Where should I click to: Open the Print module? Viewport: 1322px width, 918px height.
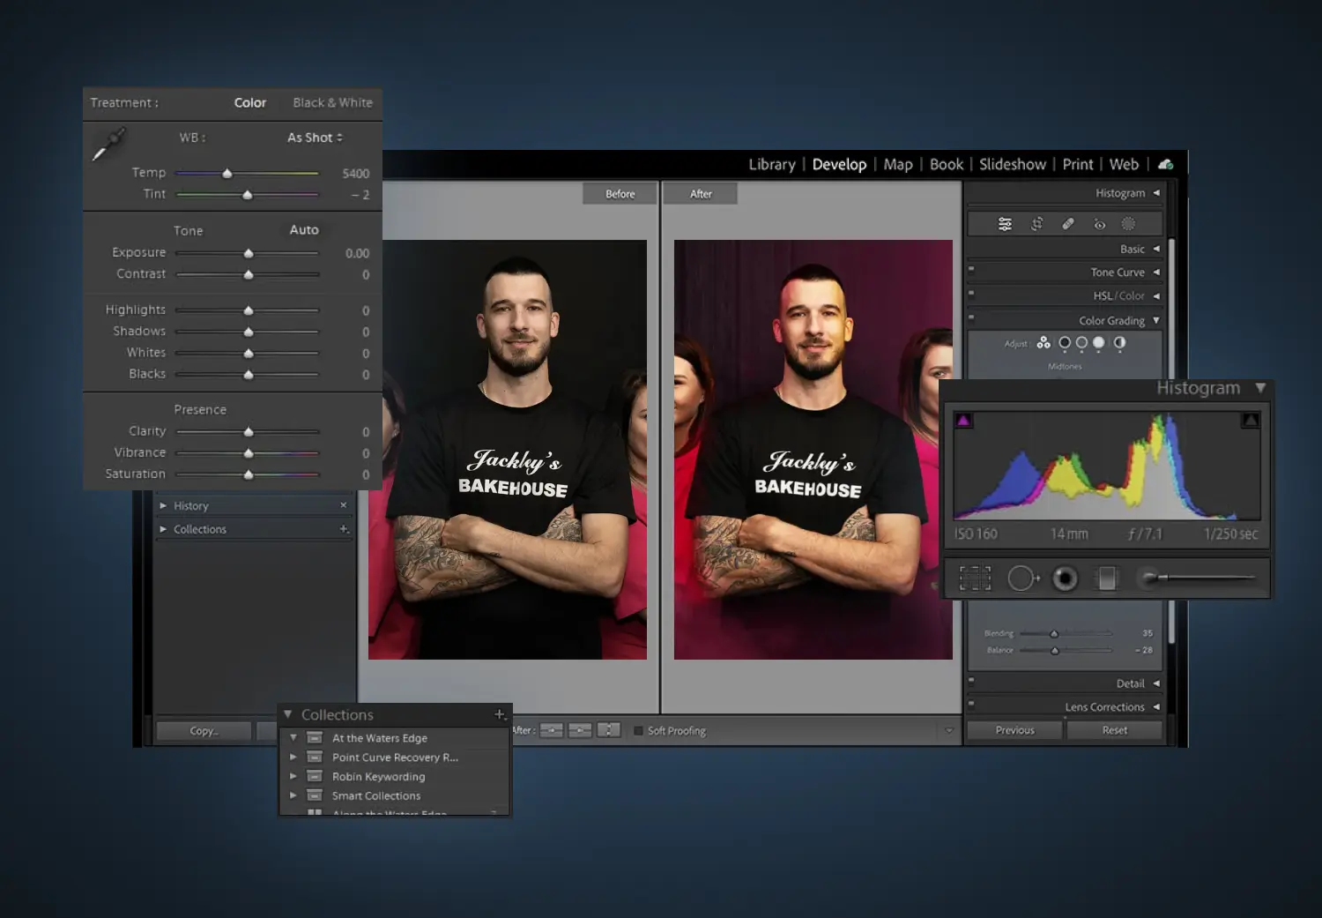click(1078, 165)
